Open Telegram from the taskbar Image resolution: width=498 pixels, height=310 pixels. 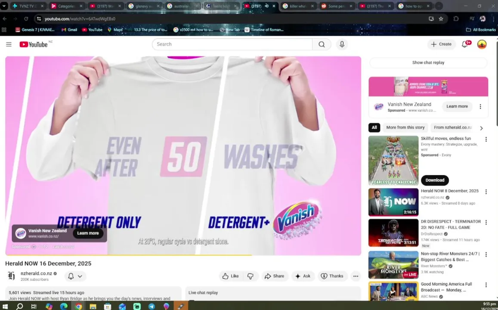click(x=152, y=307)
